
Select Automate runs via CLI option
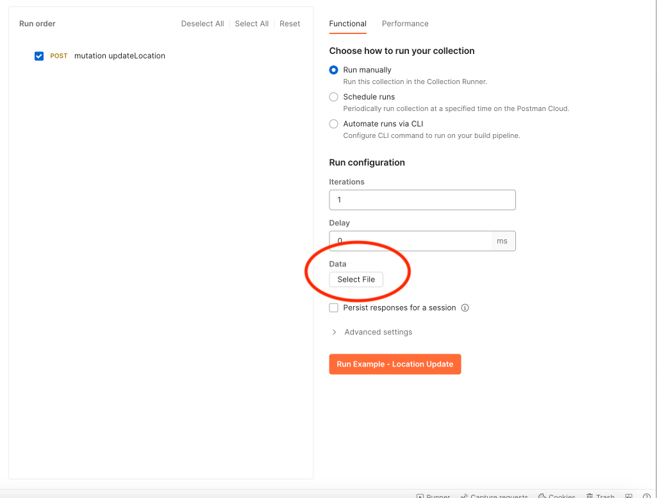coord(333,124)
